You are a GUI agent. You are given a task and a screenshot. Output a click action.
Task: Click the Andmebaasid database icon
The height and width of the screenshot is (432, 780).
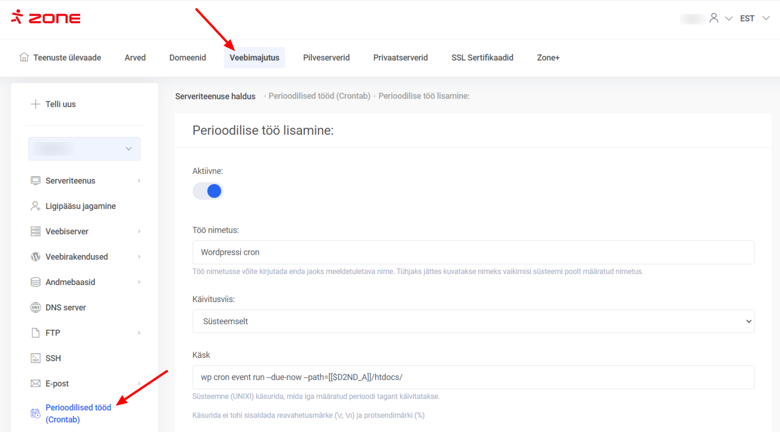(x=35, y=282)
